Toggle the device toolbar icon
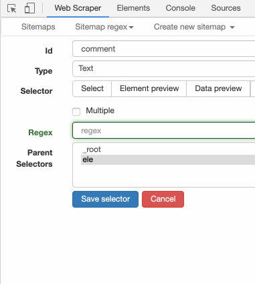Screen dimensions: 255x284 tap(29, 8)
